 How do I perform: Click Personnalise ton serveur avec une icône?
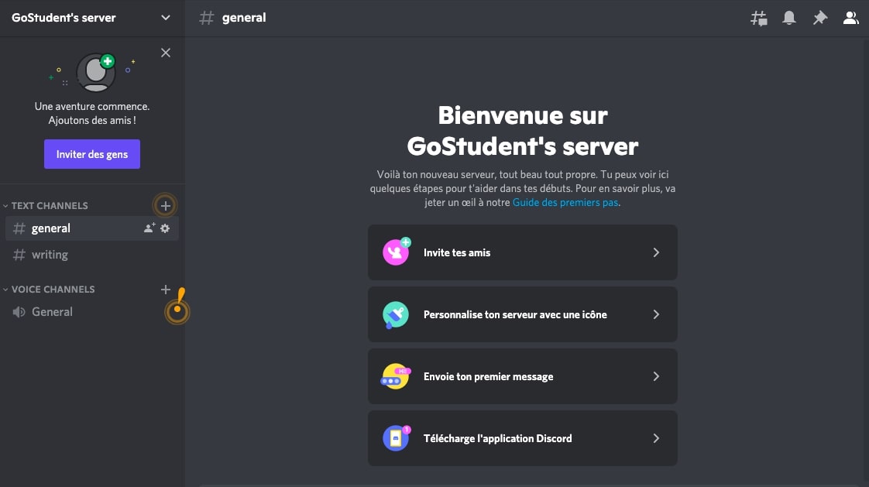point(523,314)
